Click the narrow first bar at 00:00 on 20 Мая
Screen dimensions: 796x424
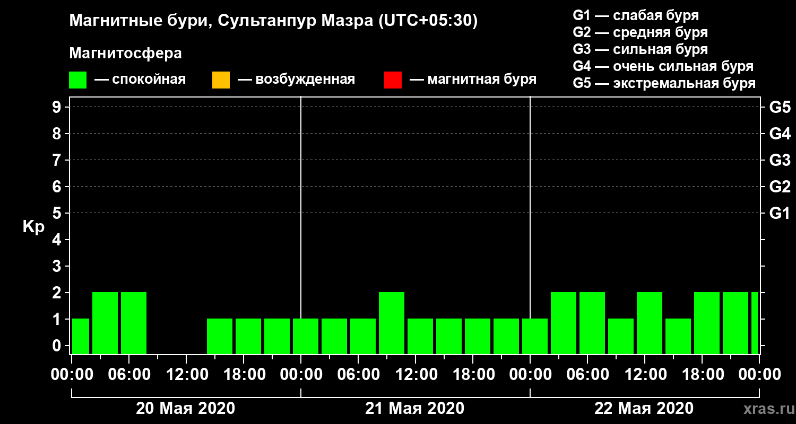(x=81, y=336)
